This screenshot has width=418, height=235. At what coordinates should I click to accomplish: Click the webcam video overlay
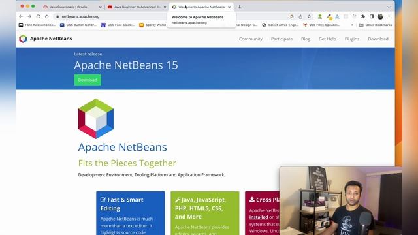click(x=341, y=200)
